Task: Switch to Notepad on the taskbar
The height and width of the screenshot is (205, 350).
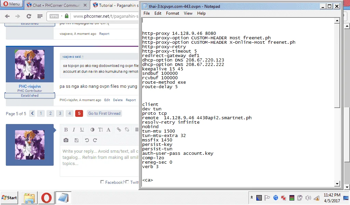Action: click(63, 198)
